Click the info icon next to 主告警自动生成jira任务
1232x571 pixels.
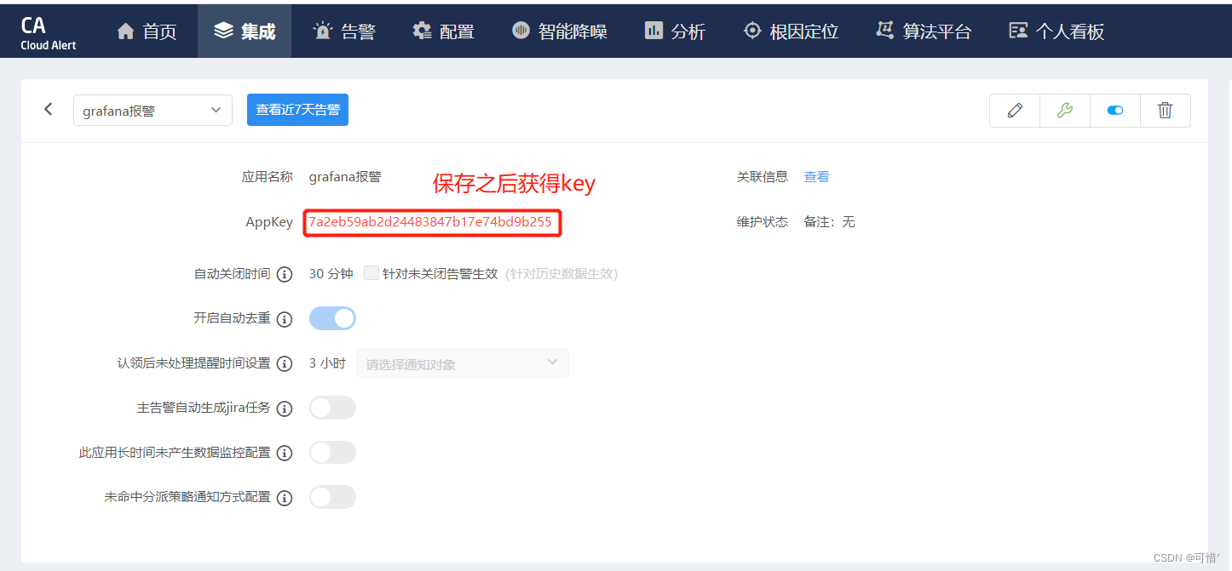pos(285,408)
